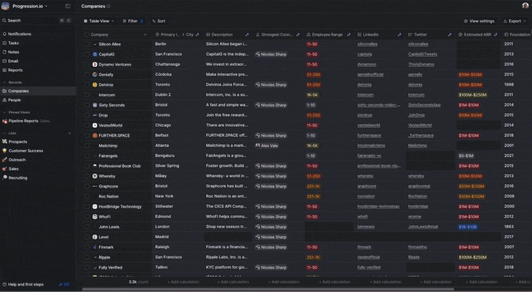
Task: Select all rows with the header checkbox
Action: [87, 35]
